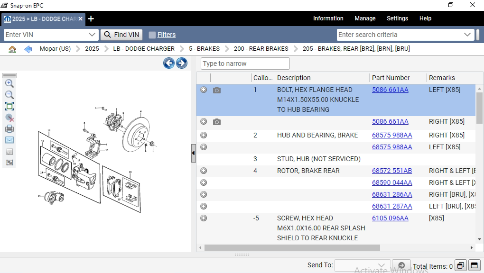Screen dimensions: 484x273
Task: Open the Information menu
Action: coord(328,18)
